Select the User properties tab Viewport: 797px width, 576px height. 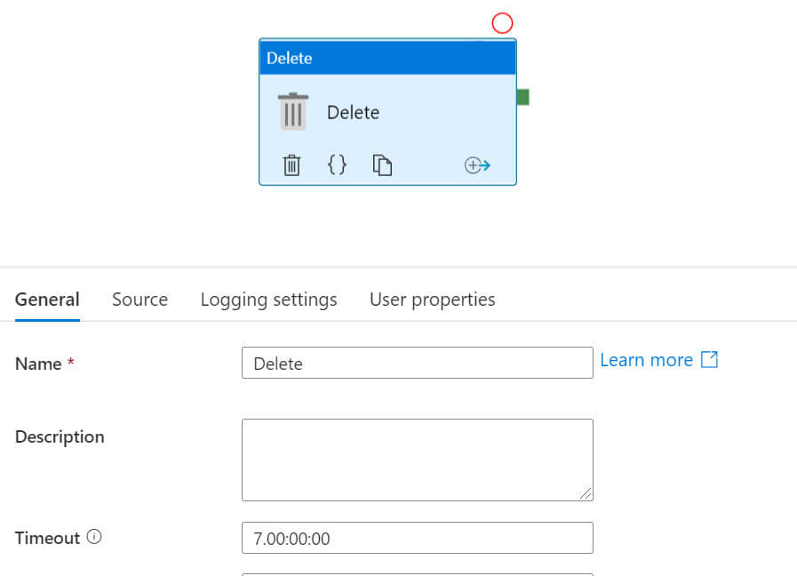coord(432,300)
